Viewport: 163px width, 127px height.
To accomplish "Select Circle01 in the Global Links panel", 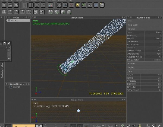I will (16, 87).
